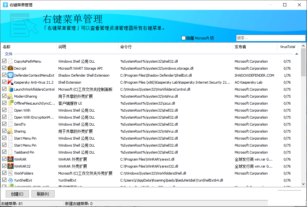Click the CopyAsPathMenu blank file icon
This screenshot has width=307, height=207.
pyautogui.click(x=10, y=61)
